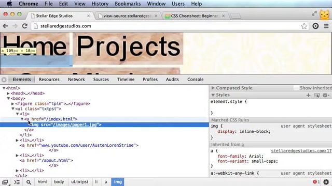Click the Projects link on the page
The height and width of the screenshot is (186, 332).
[x=128, y=48]
